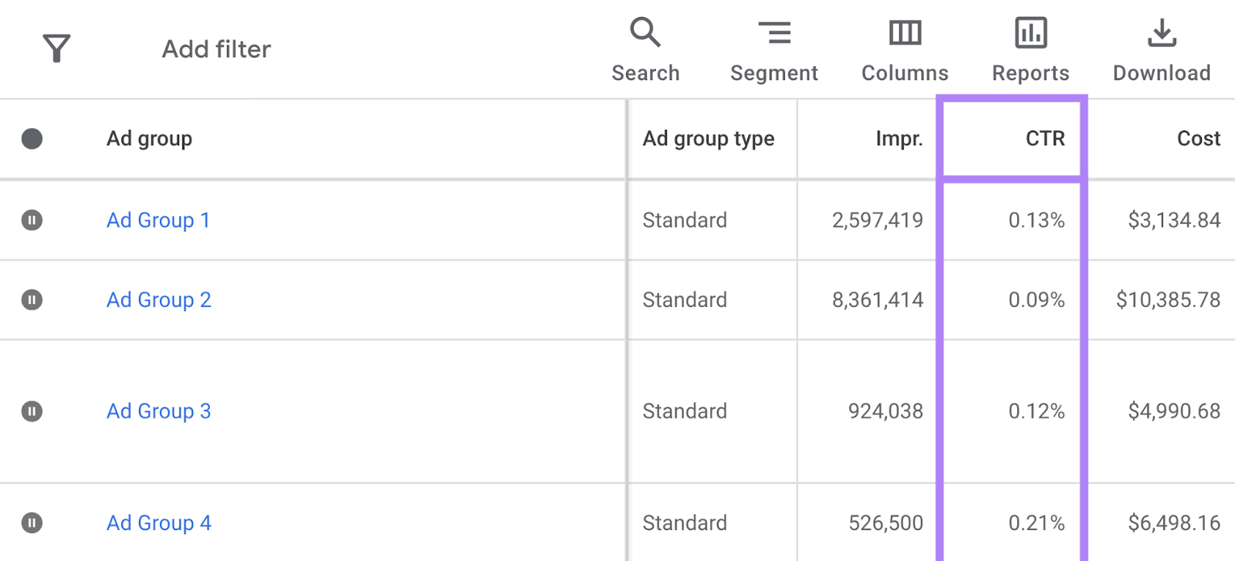
Task: Click the Add filter field
Action: click(x=216, y=49)
